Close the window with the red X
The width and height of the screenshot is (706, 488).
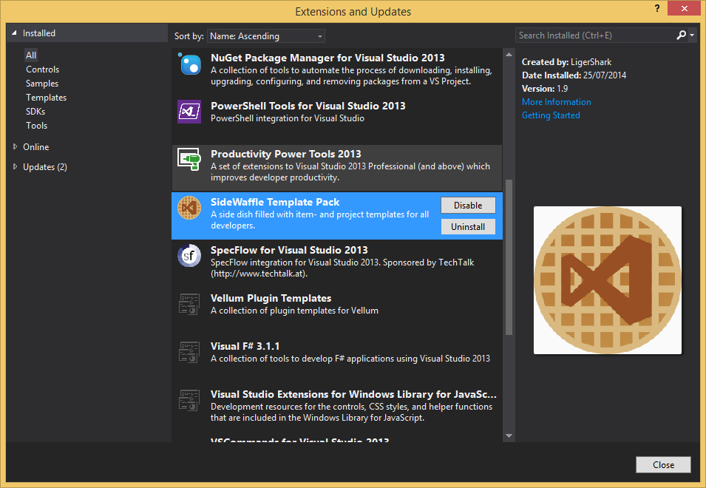(684, 8)
